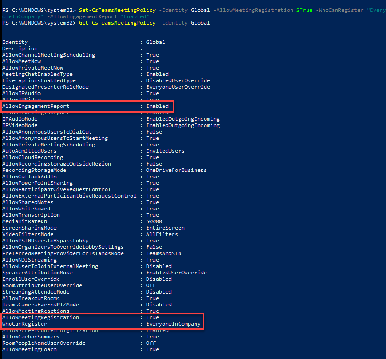The width and height of the screenshot is (386, 359).
Task: Click the $True parameter in the Set command
Action: (304, 10)
